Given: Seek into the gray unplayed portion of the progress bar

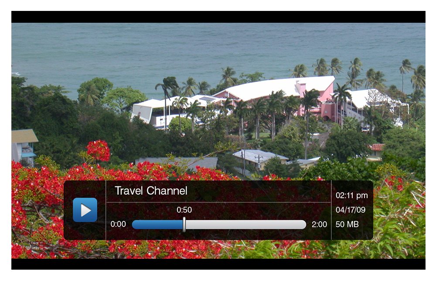Looking at the screenshot, I should (x=244, y=224).
